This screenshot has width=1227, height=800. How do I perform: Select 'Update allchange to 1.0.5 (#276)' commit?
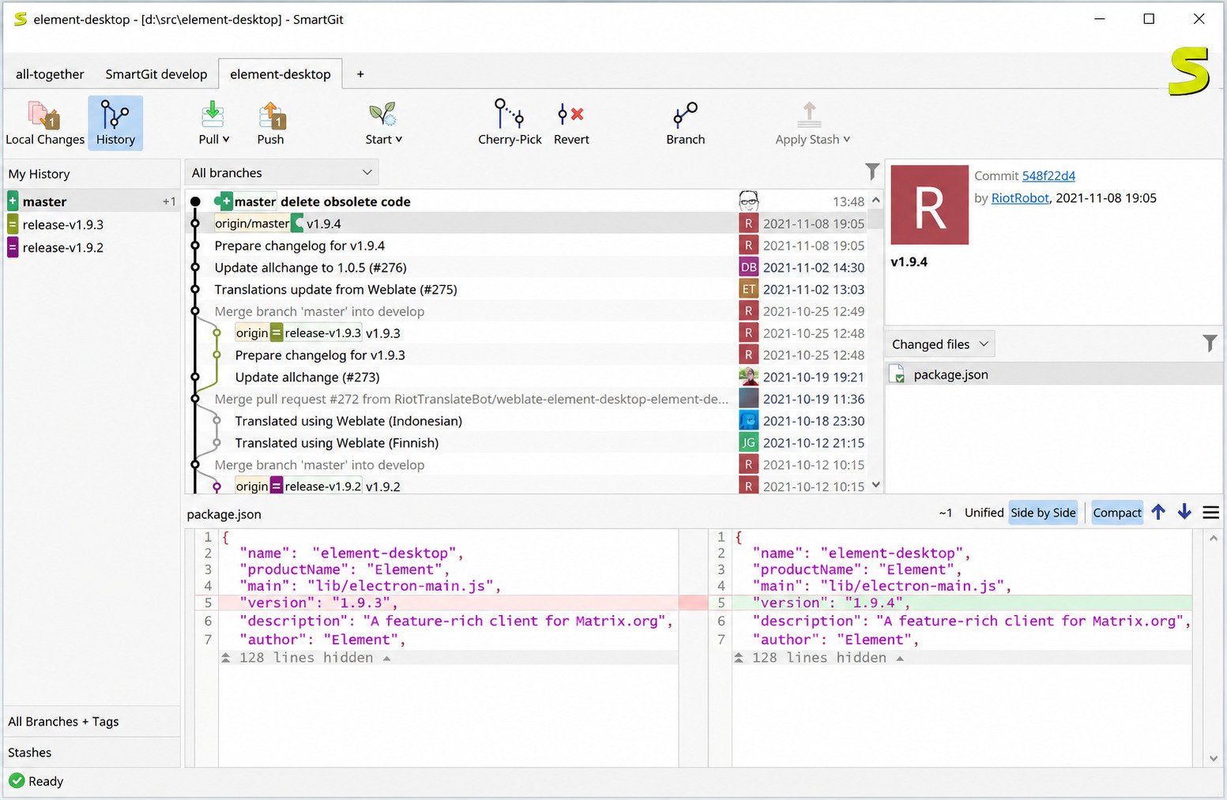click(x=528, y=268)
